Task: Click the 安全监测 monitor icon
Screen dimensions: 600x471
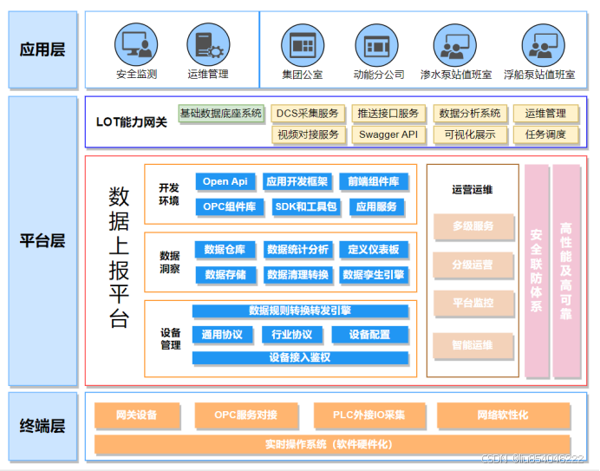Action: [x=136, y=44]
